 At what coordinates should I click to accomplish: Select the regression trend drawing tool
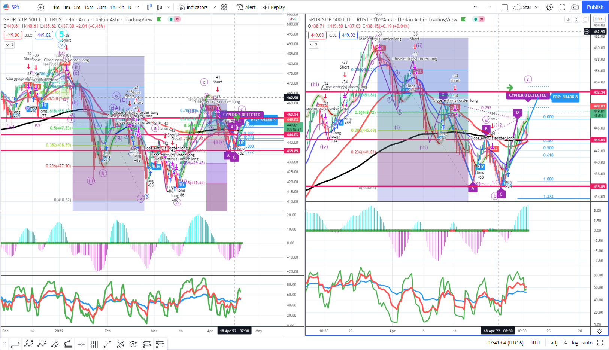(x=68, y=344)
